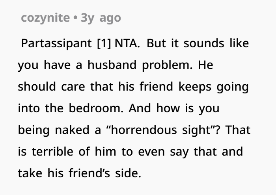Image resolution: width=276 pixels, height=195 pixels.
Task: Click the words "take his friend's side"
Action: tap(79, 173)
